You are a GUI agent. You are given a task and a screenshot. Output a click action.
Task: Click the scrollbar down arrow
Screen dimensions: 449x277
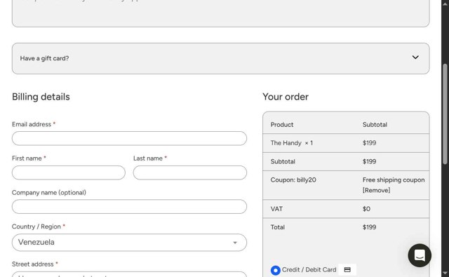445,273
